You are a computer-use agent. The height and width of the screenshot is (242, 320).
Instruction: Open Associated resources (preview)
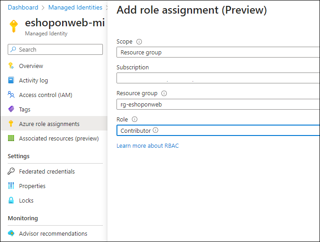[54, 138]
